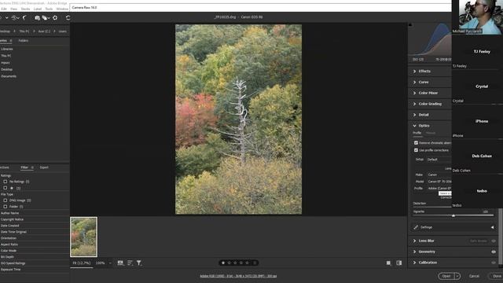This screenshot has width=503, height=283.
Task: Open the lens Make Canon dropdown
Action: click(439, 175)
